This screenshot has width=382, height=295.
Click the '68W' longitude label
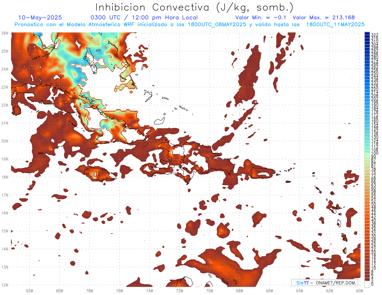[x=239, y=291]
